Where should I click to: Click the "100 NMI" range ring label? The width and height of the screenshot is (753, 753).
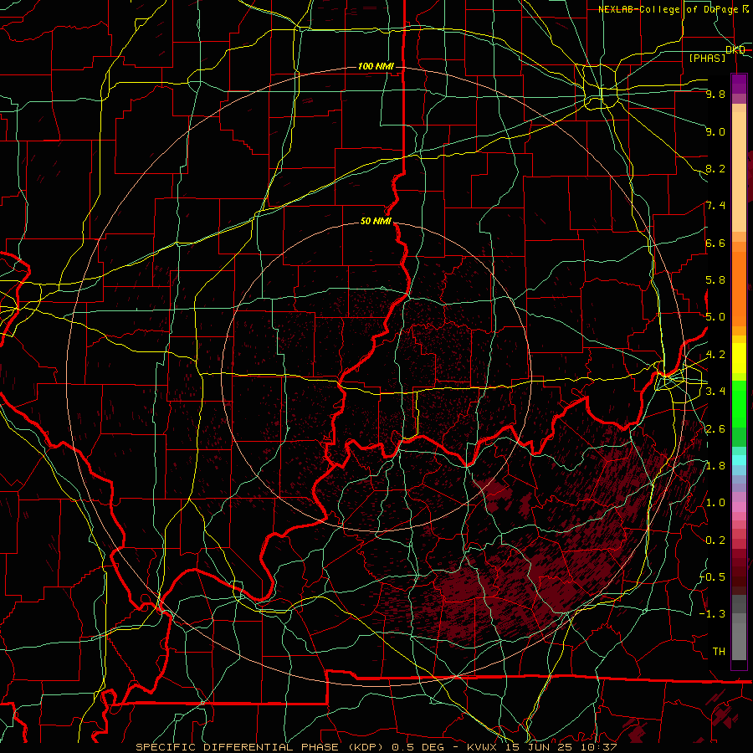376,66
